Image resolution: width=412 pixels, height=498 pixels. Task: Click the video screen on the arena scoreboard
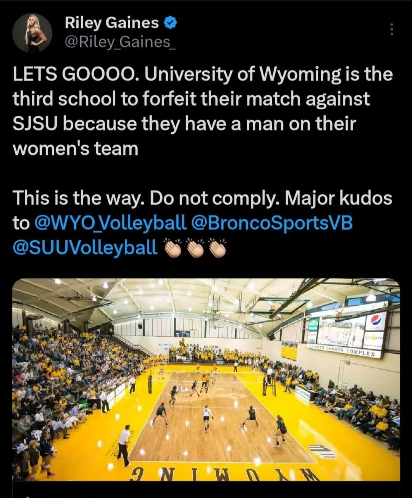(x=341, y=331)
